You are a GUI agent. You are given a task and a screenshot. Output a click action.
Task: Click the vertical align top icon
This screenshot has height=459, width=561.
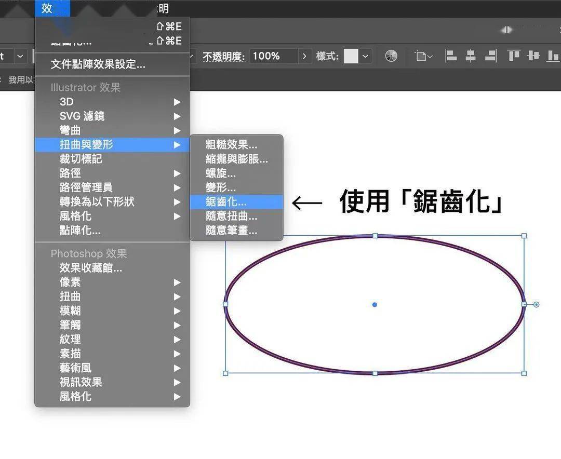coord(514,56)
